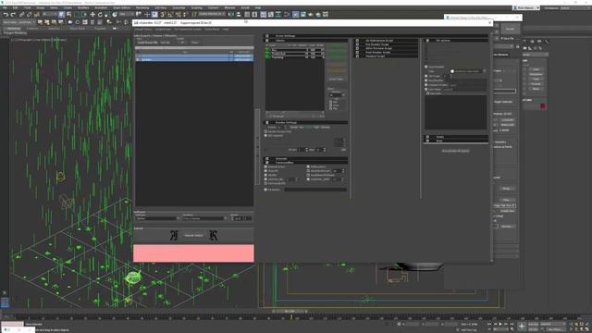The image size is (592, 333).
Task: Open the Customize menu
Action: 179,7
